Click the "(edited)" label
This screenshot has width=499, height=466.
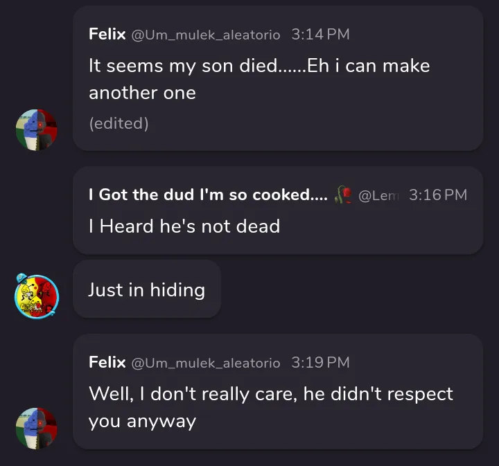coord(119,123)
